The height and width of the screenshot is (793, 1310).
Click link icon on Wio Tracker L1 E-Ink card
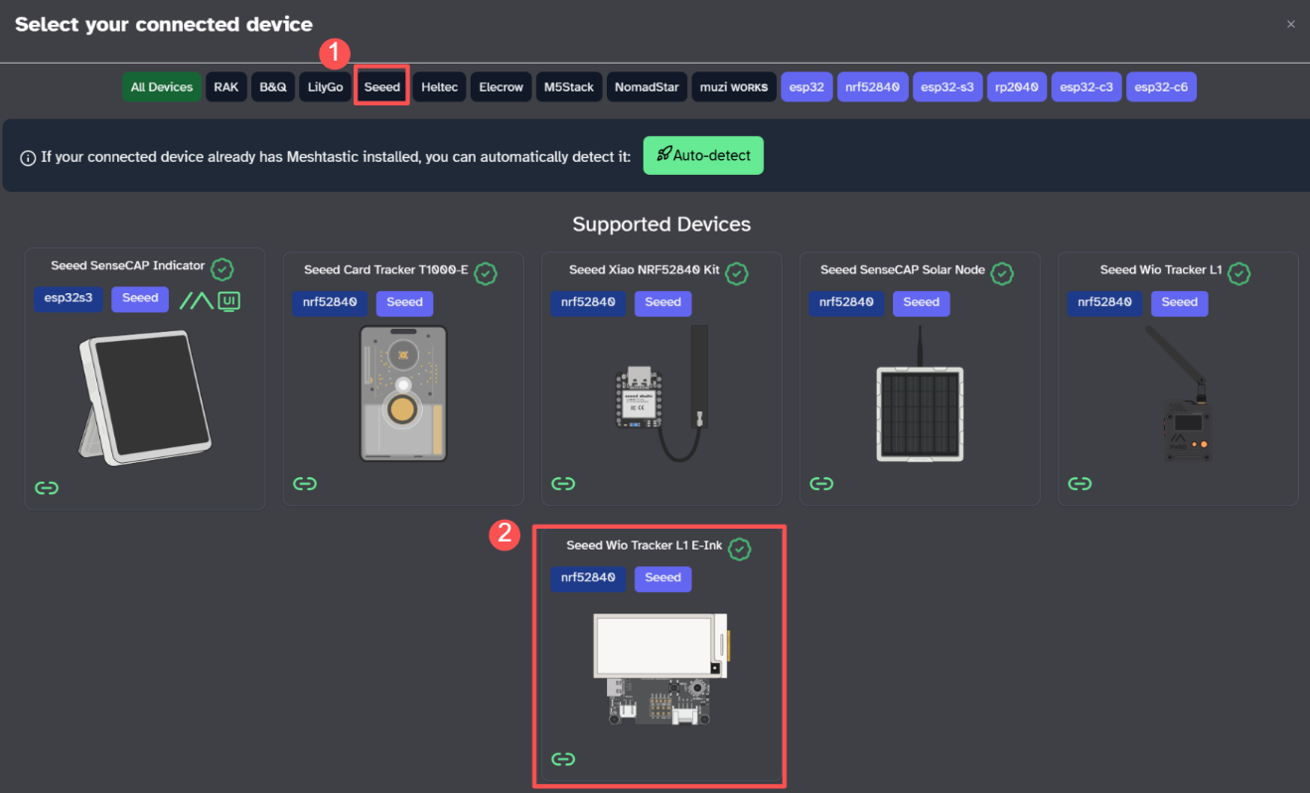point(563,760)
